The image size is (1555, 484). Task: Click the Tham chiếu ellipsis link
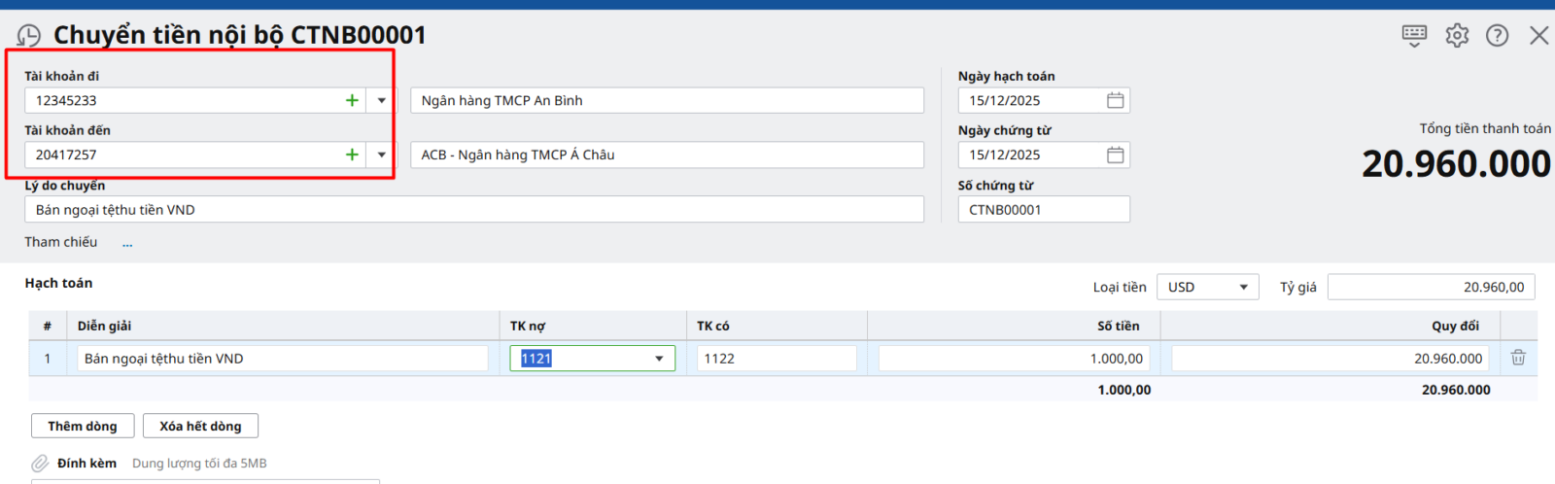(x=127, y=243)
